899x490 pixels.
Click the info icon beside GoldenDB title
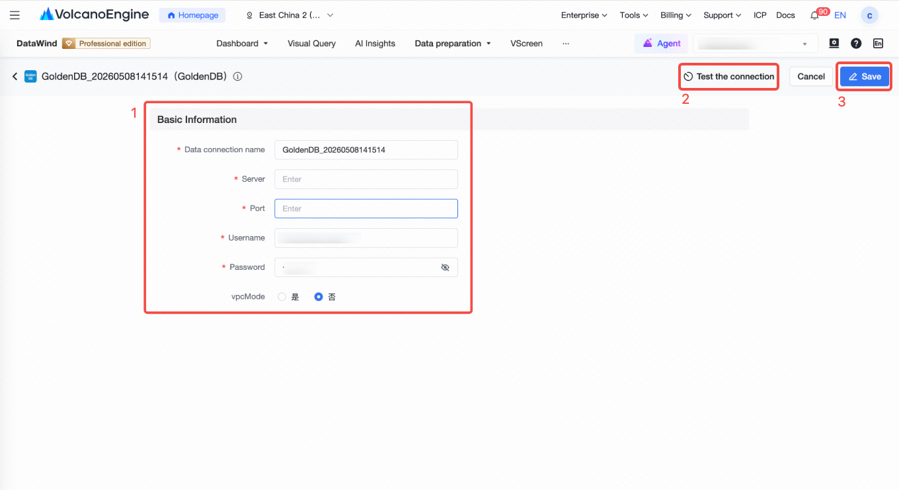click(237, 77)
